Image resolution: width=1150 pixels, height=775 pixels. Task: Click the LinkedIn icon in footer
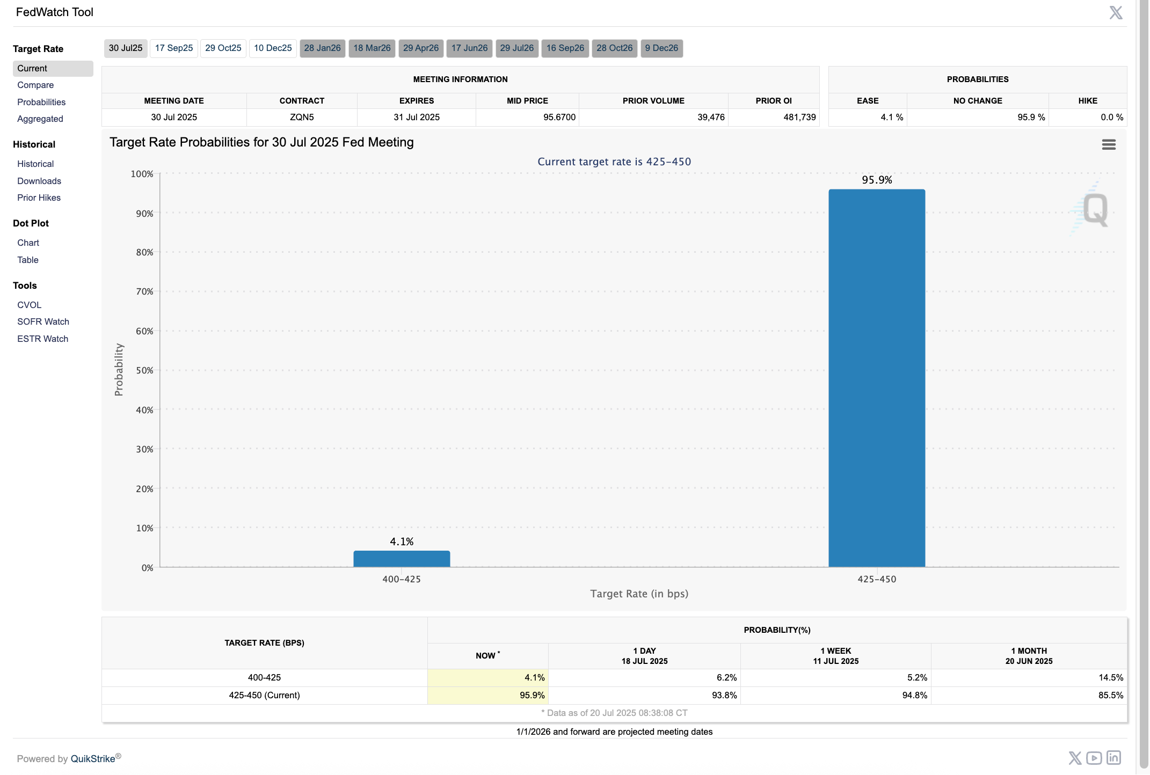pyautogui.click(x=1113, y=758)
